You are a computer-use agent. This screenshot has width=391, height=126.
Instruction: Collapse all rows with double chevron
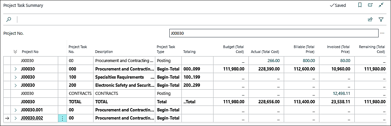pyautogui.click(x=15, y=52)
